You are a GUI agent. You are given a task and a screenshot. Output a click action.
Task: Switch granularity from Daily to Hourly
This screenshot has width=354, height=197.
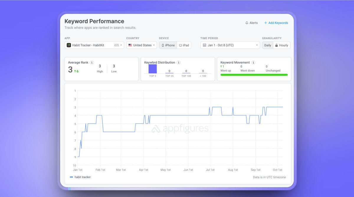(283, 45)
